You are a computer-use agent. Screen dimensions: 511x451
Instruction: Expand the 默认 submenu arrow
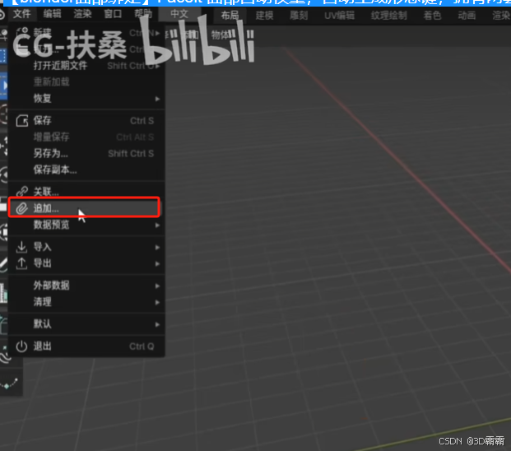157,324
